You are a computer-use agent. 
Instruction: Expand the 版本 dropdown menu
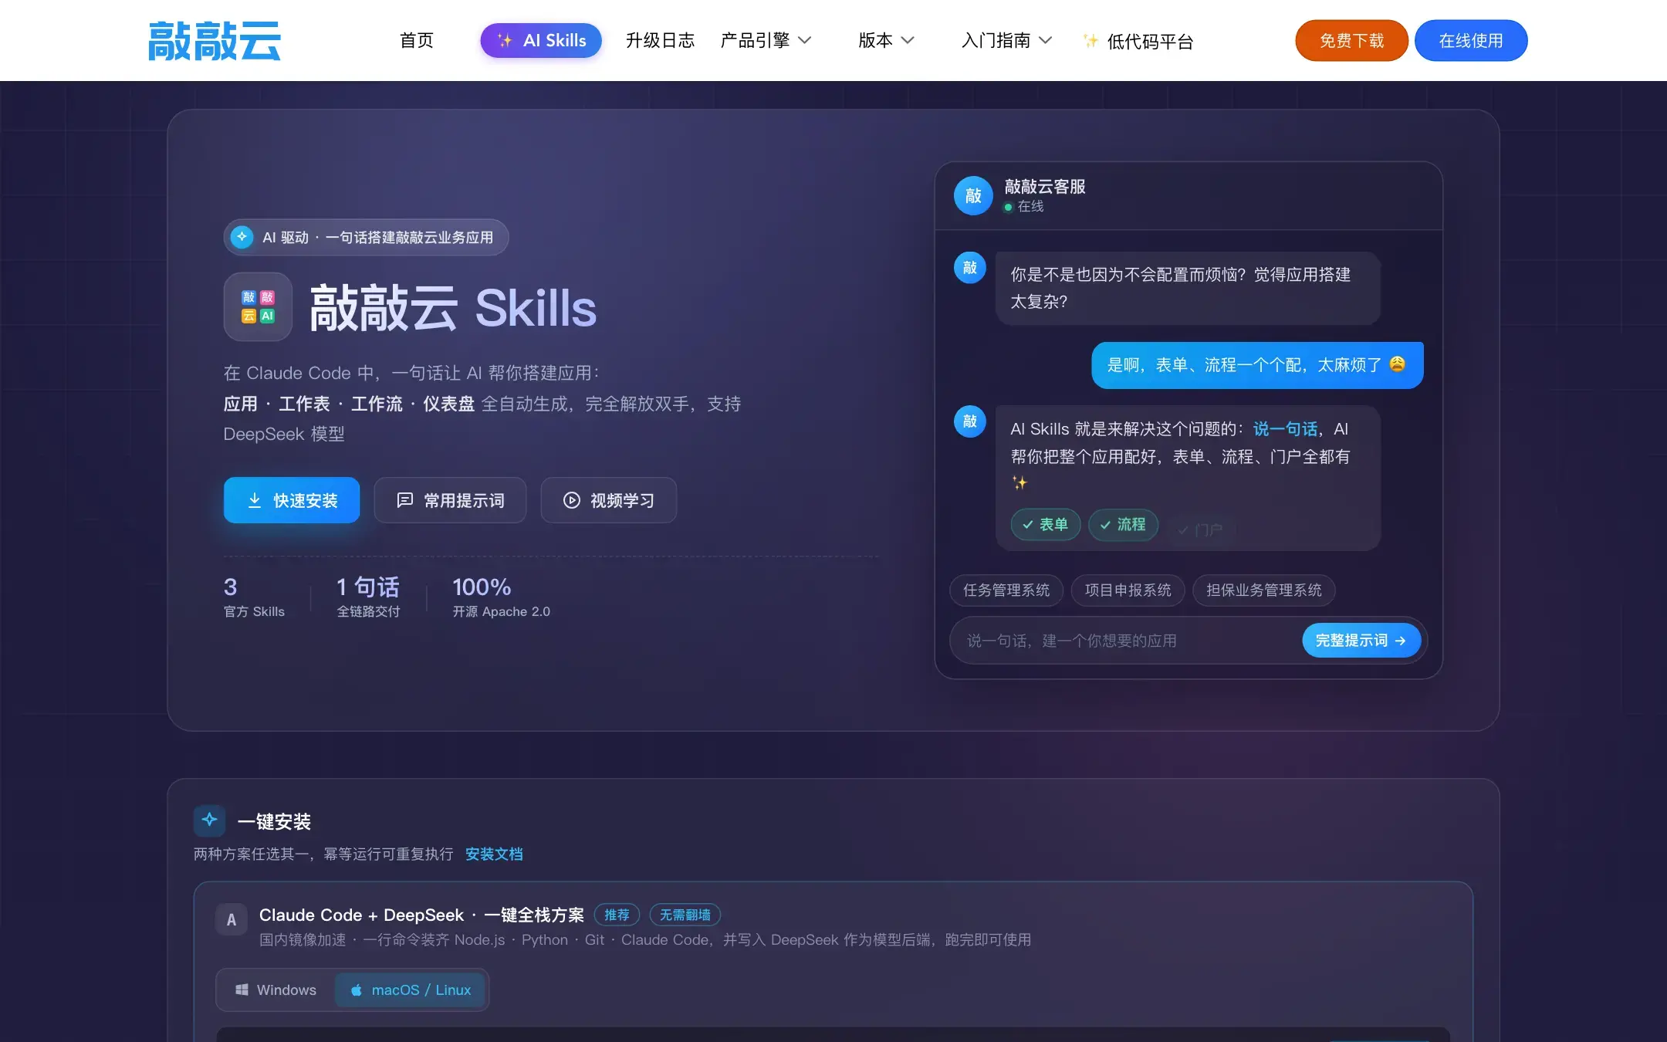[886, 40]
